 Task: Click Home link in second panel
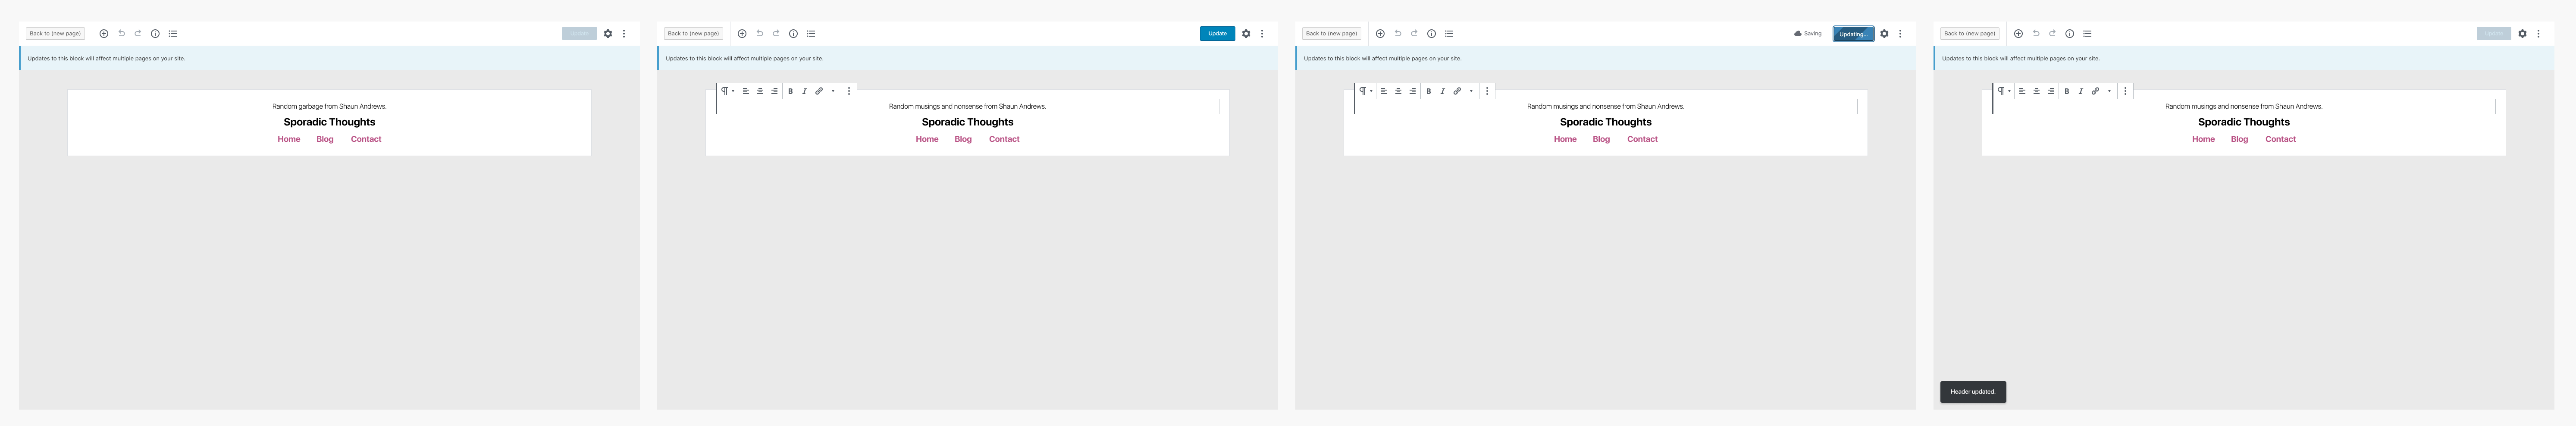927,139
